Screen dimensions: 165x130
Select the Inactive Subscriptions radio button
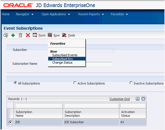coord(131,83)
